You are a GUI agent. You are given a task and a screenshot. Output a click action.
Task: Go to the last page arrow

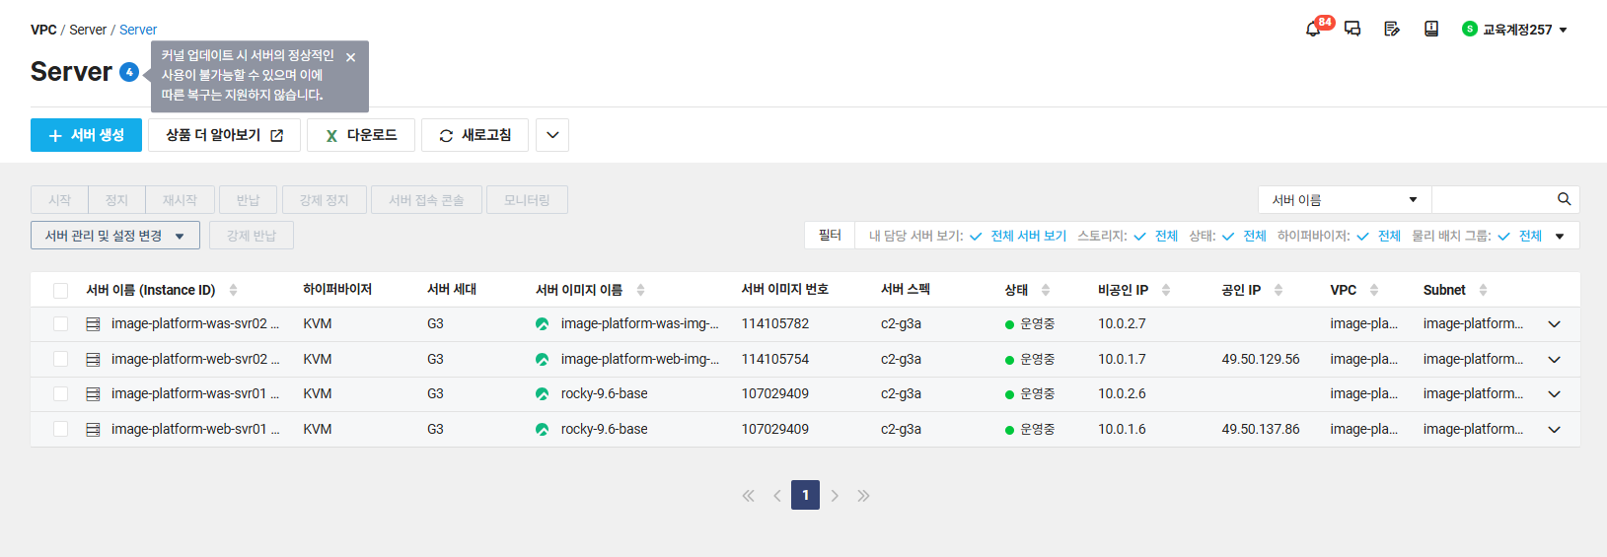[x=864, y=496]
